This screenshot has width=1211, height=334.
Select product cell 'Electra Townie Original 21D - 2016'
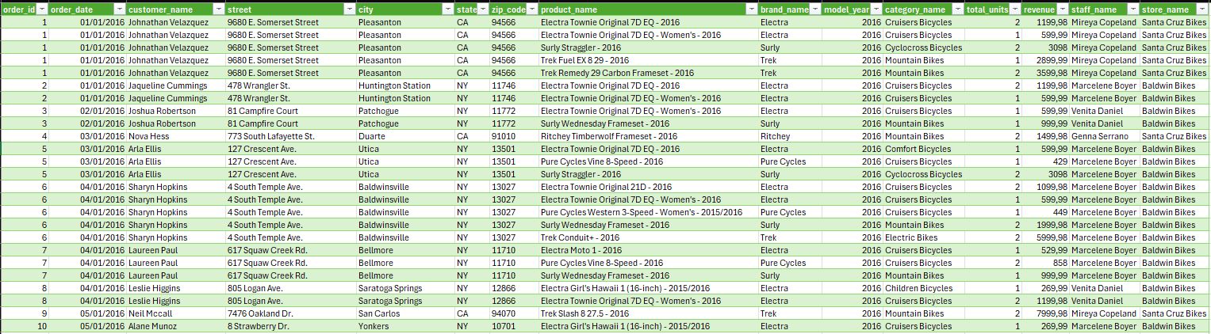coord(648,187)
